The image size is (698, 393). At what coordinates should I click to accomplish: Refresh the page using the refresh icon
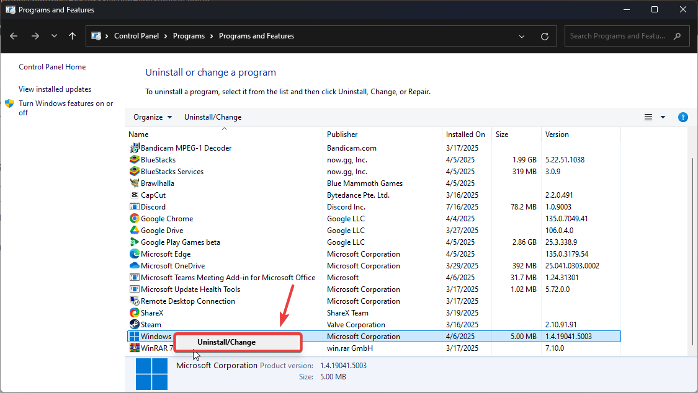point(545,36)
